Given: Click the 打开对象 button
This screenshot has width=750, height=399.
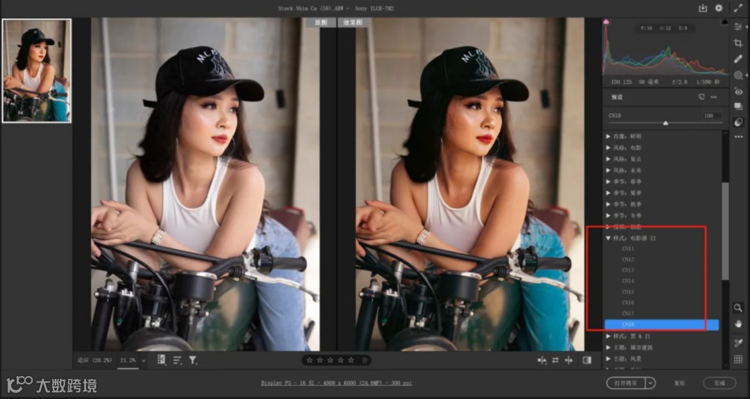Looking at the screenshot, I should click(626, 383).
